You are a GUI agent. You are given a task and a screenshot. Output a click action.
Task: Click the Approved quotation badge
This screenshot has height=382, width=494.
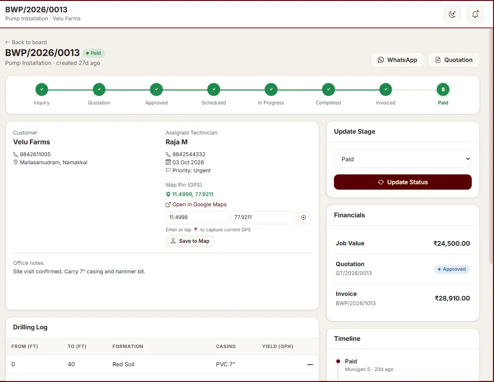click(x=452, y=269)
